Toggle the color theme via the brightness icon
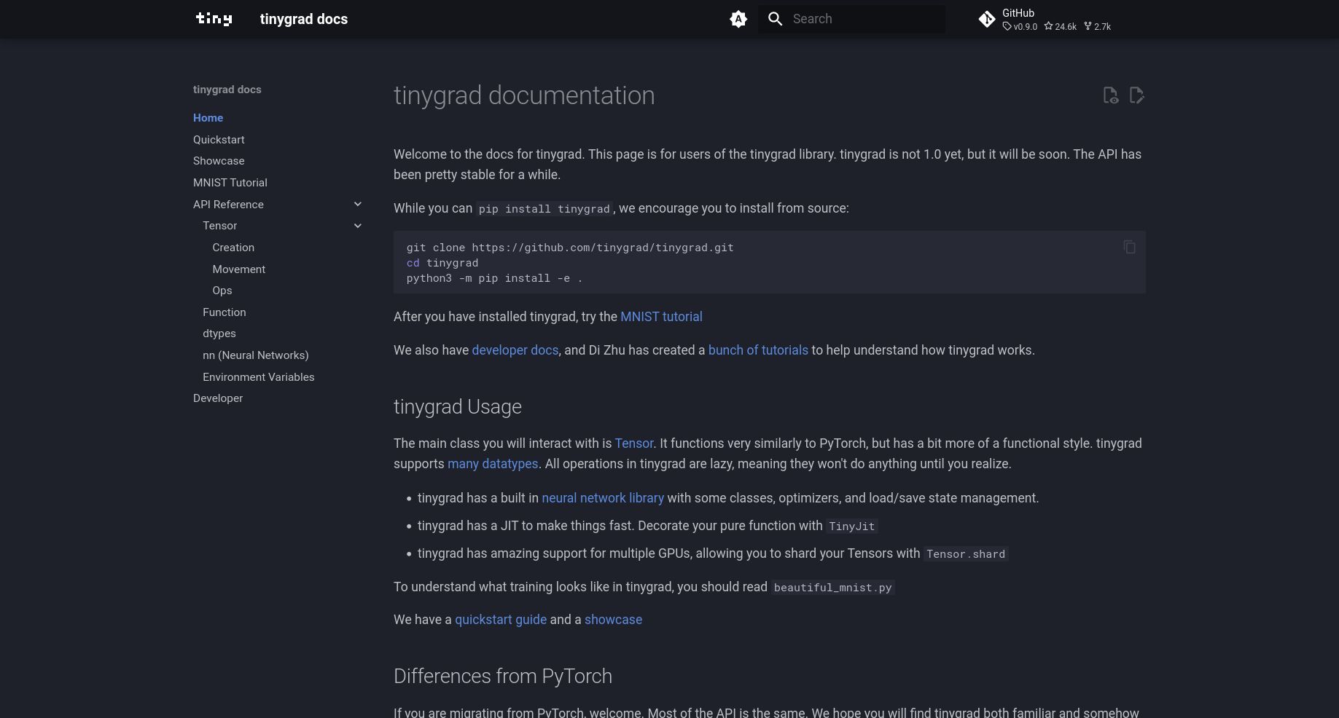The width and height of the screenshot is (1339, 718). tap(738, 19)
